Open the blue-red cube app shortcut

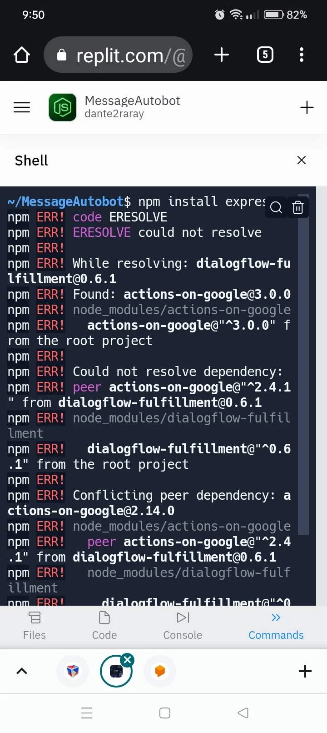(x=73, y=671)
